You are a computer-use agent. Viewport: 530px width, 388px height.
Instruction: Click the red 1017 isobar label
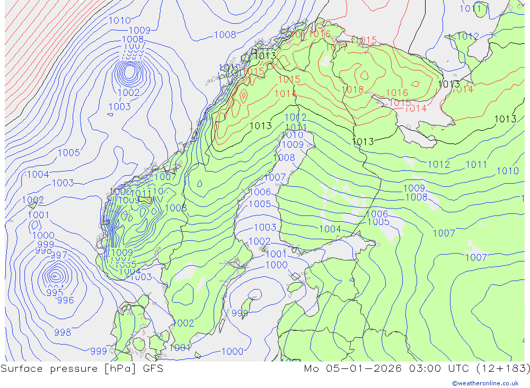pyautogui.click(x=337, y=48)
